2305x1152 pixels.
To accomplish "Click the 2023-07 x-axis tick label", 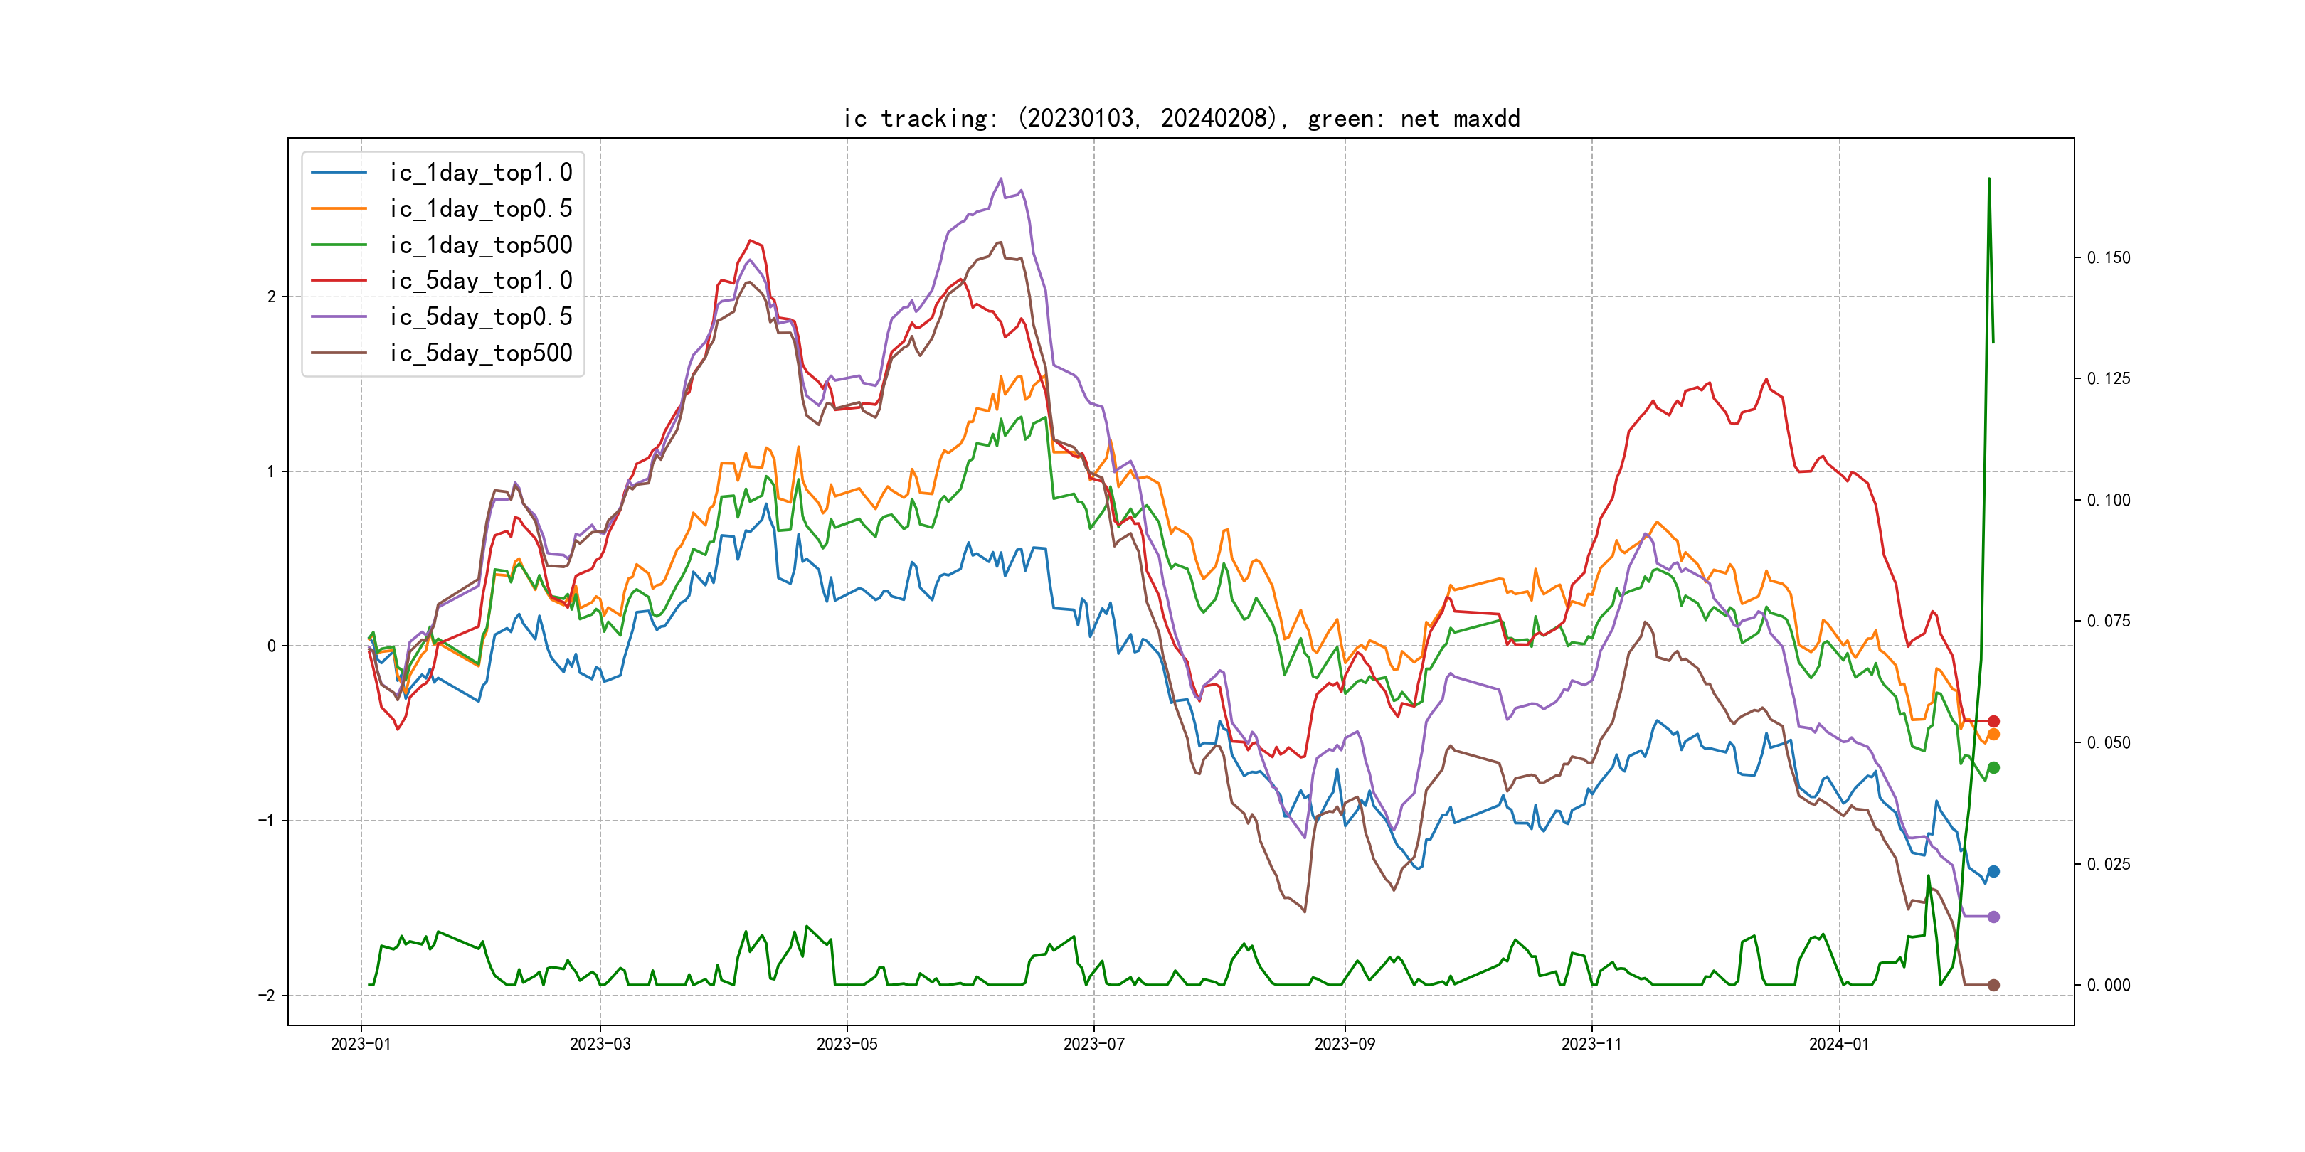I will tap(1093, 1044).
